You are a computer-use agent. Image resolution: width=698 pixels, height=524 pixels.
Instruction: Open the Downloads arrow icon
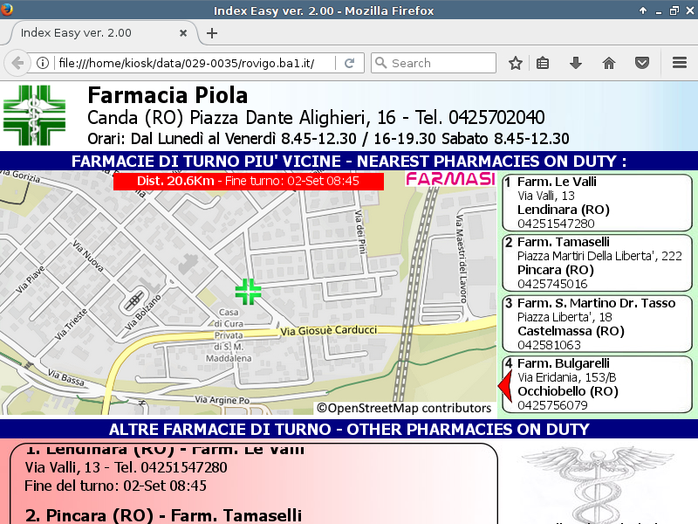pos(575,63)
